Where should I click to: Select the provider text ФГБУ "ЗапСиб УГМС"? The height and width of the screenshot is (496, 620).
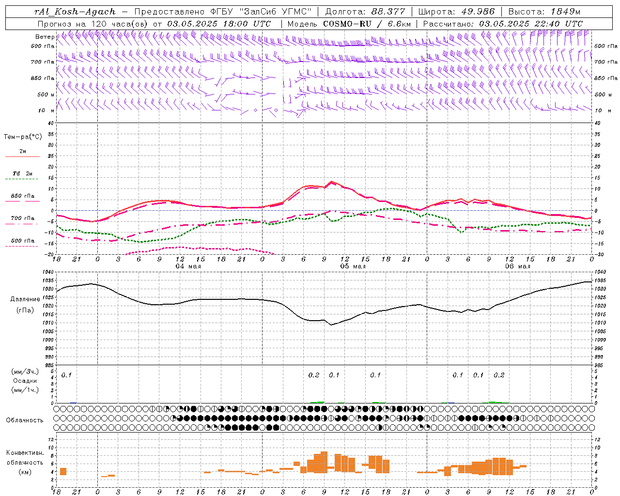point(261,12)
